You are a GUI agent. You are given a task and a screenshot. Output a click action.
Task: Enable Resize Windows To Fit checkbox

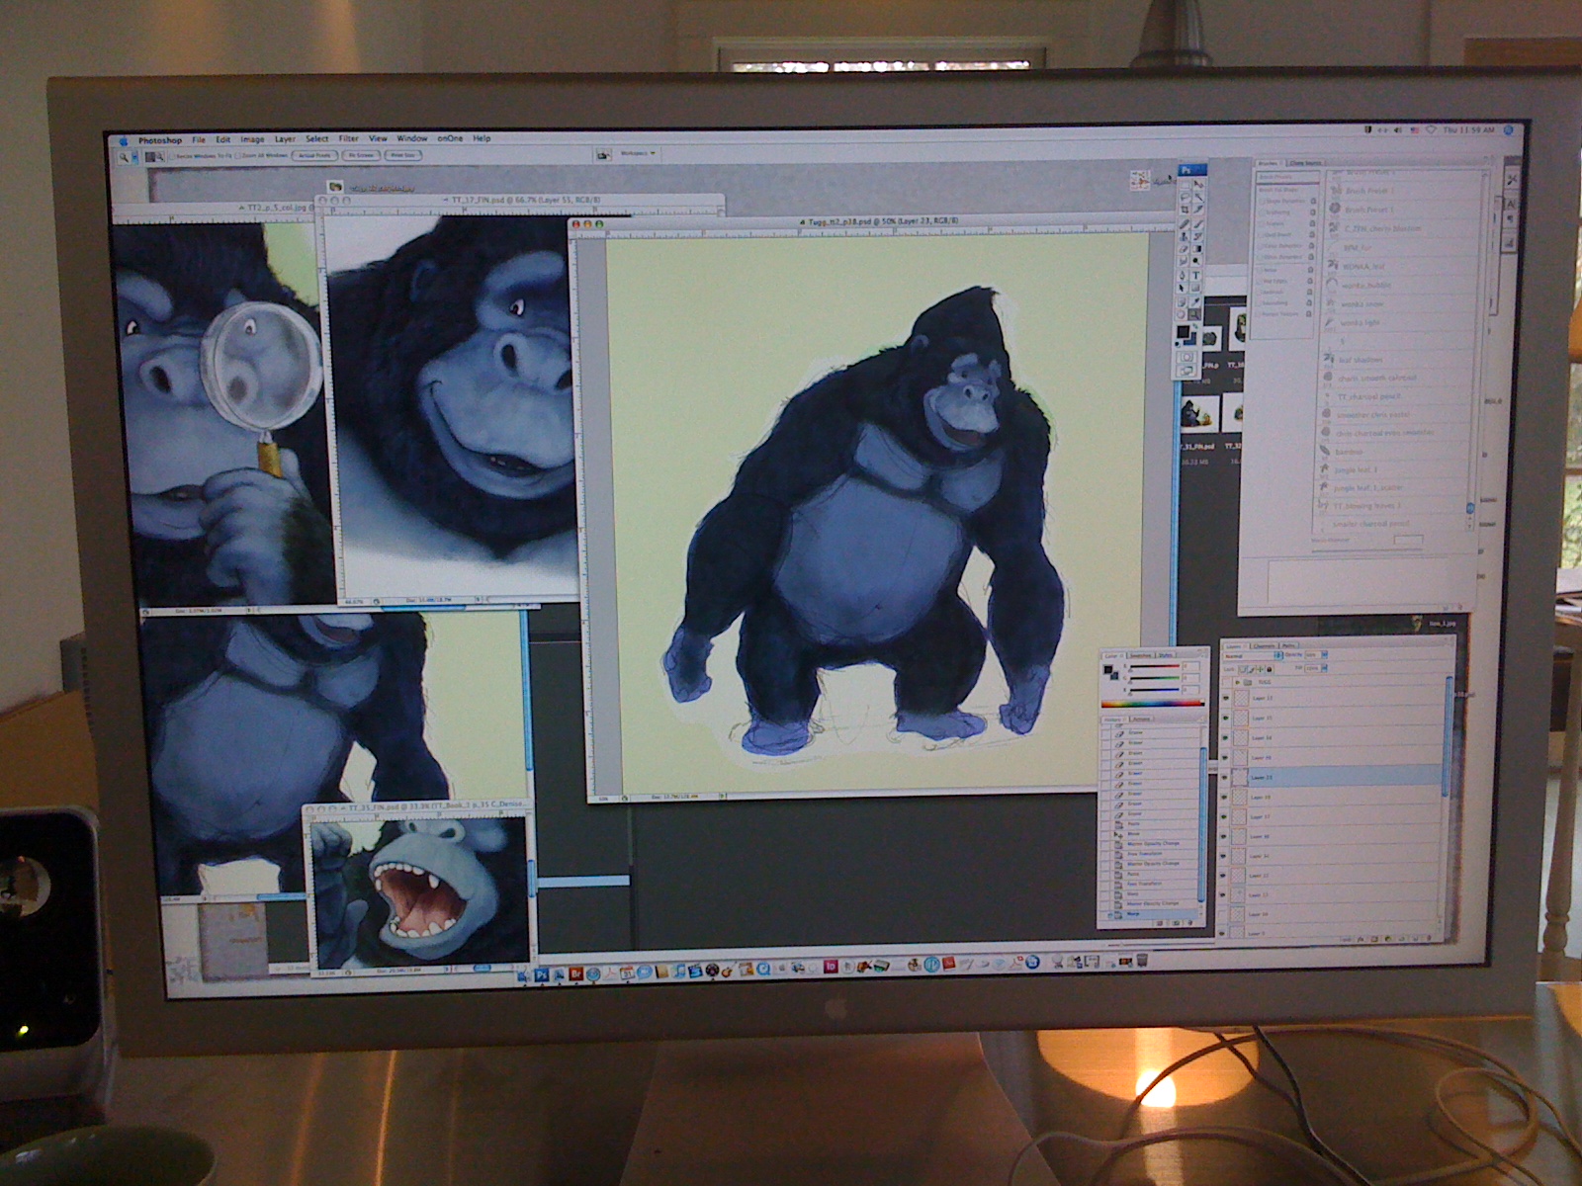171,156
